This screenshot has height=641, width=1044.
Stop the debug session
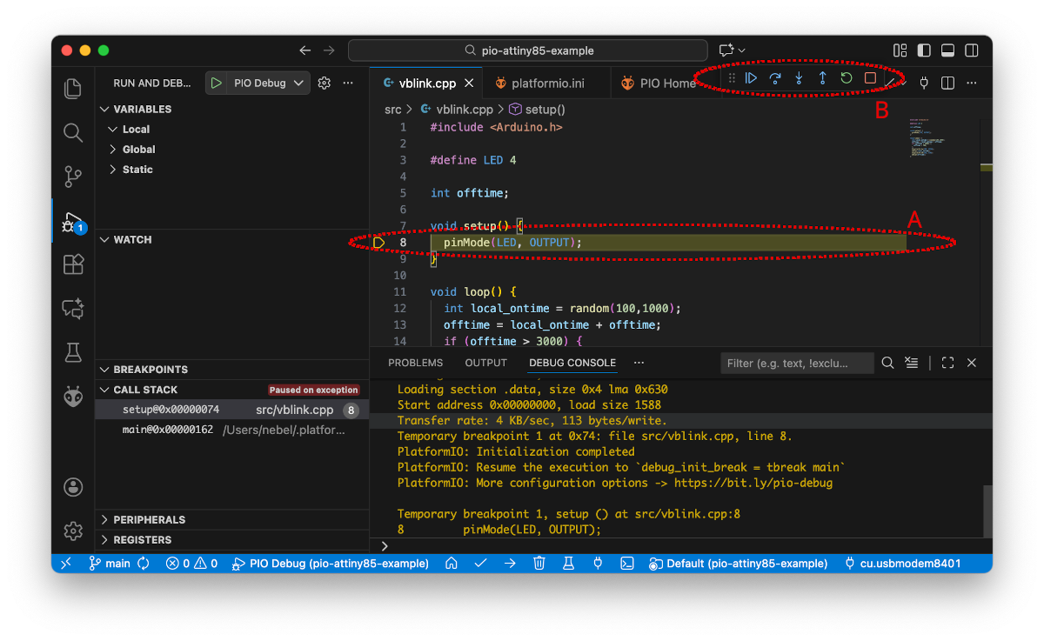tap(870, 78)
